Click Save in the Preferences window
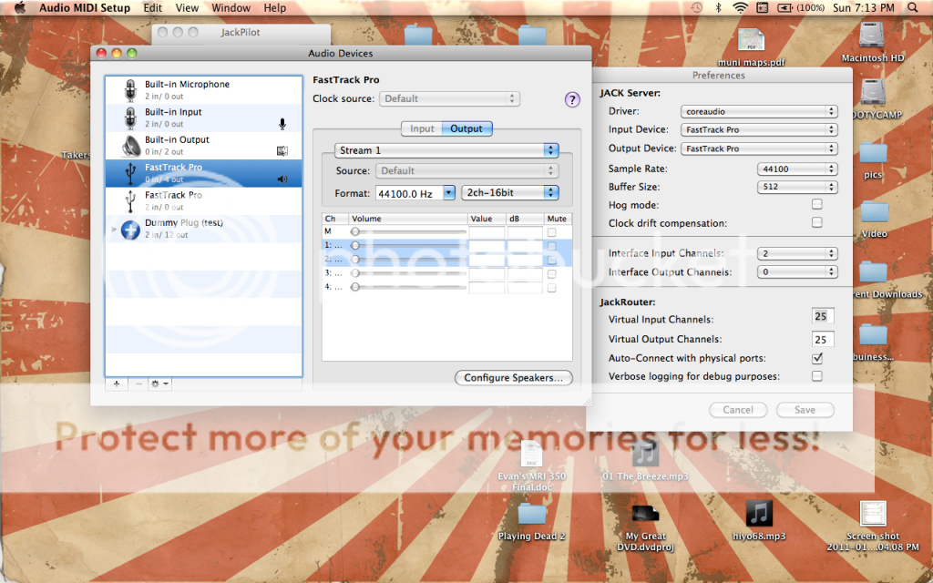Viewport: 933px width, 583px height. (805, 410)
